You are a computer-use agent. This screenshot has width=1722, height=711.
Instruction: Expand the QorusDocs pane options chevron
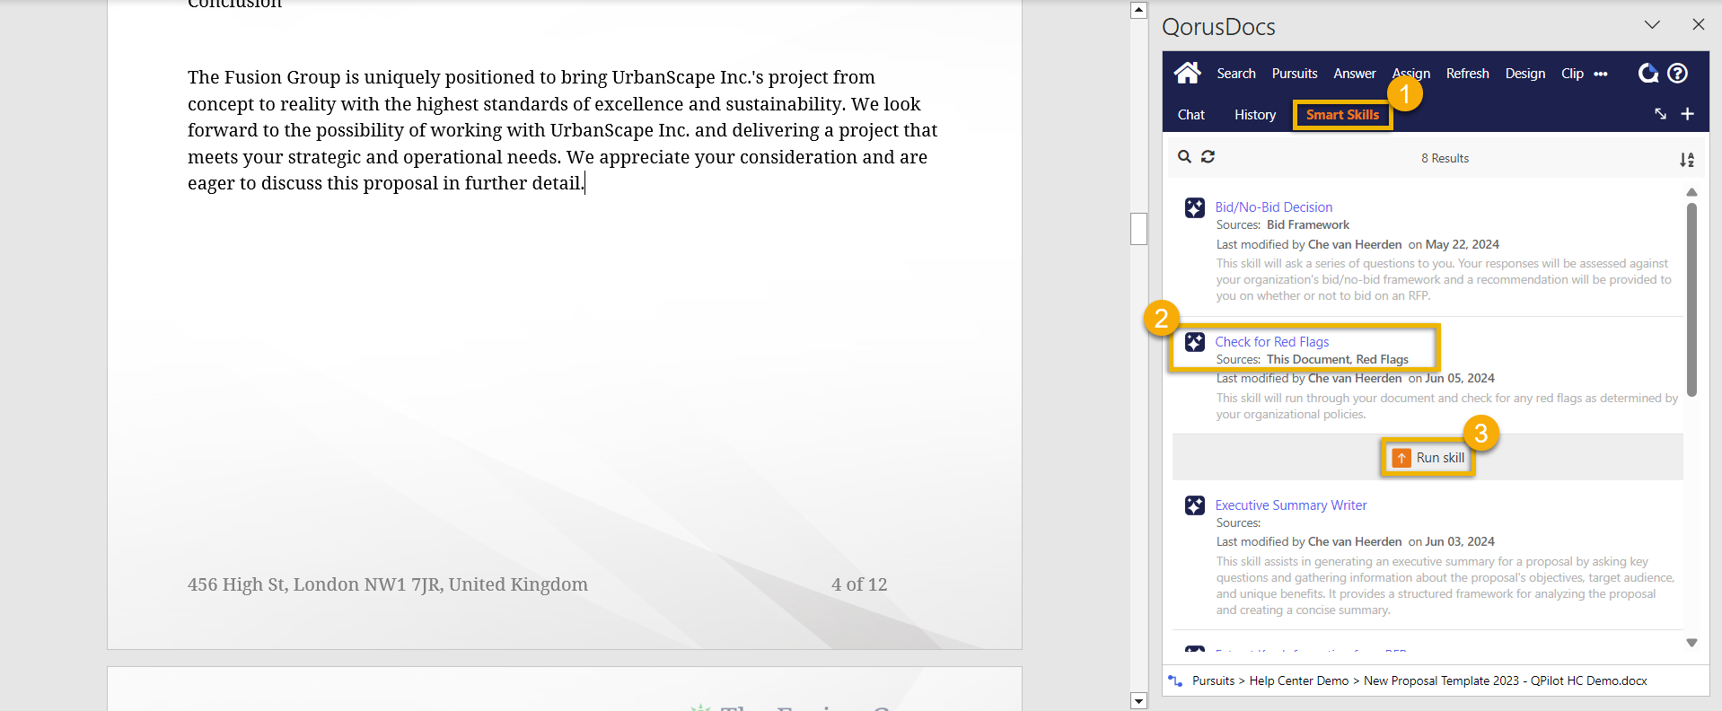1652,25
